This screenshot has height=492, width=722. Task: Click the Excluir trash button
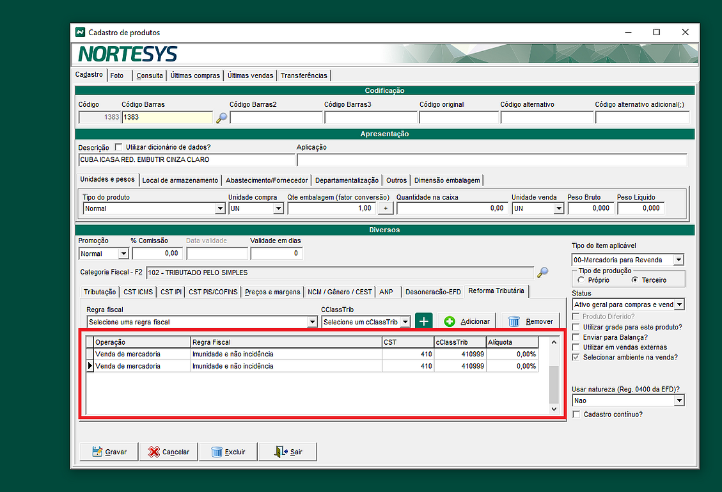click(228, 452)
